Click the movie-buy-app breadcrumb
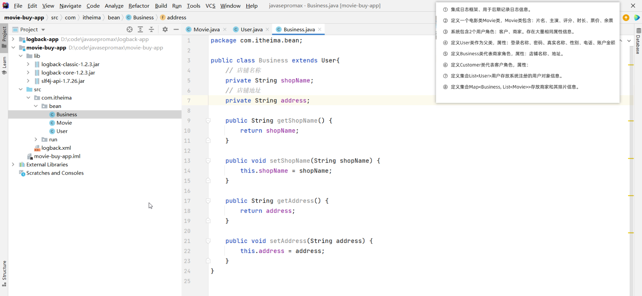This screenshot has width=642, height=296. pyautogui.click(x=24, y=17)
